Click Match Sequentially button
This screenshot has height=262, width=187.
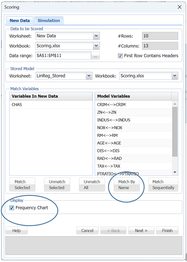click(x=163, y=185)
